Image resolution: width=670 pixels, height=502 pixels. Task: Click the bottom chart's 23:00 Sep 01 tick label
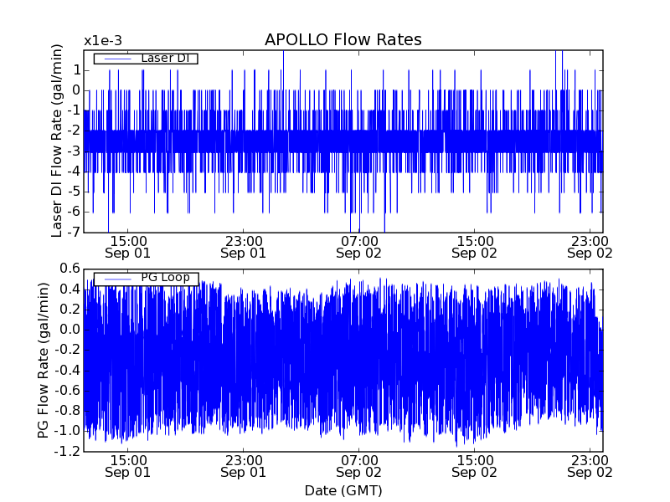(x=243, y=467)
